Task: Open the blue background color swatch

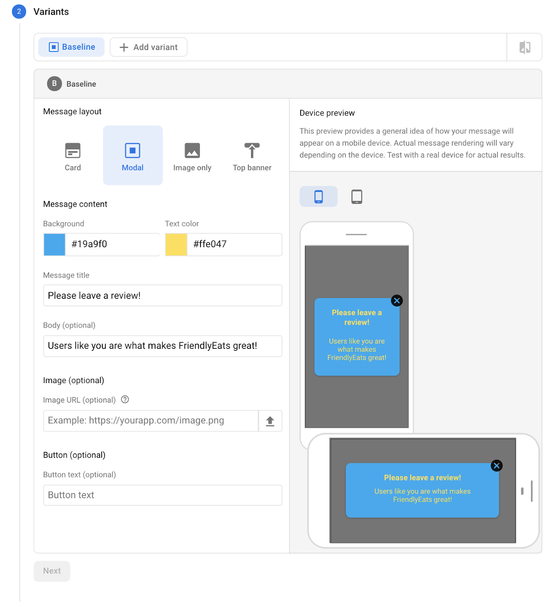Action: tap(55, 245)
